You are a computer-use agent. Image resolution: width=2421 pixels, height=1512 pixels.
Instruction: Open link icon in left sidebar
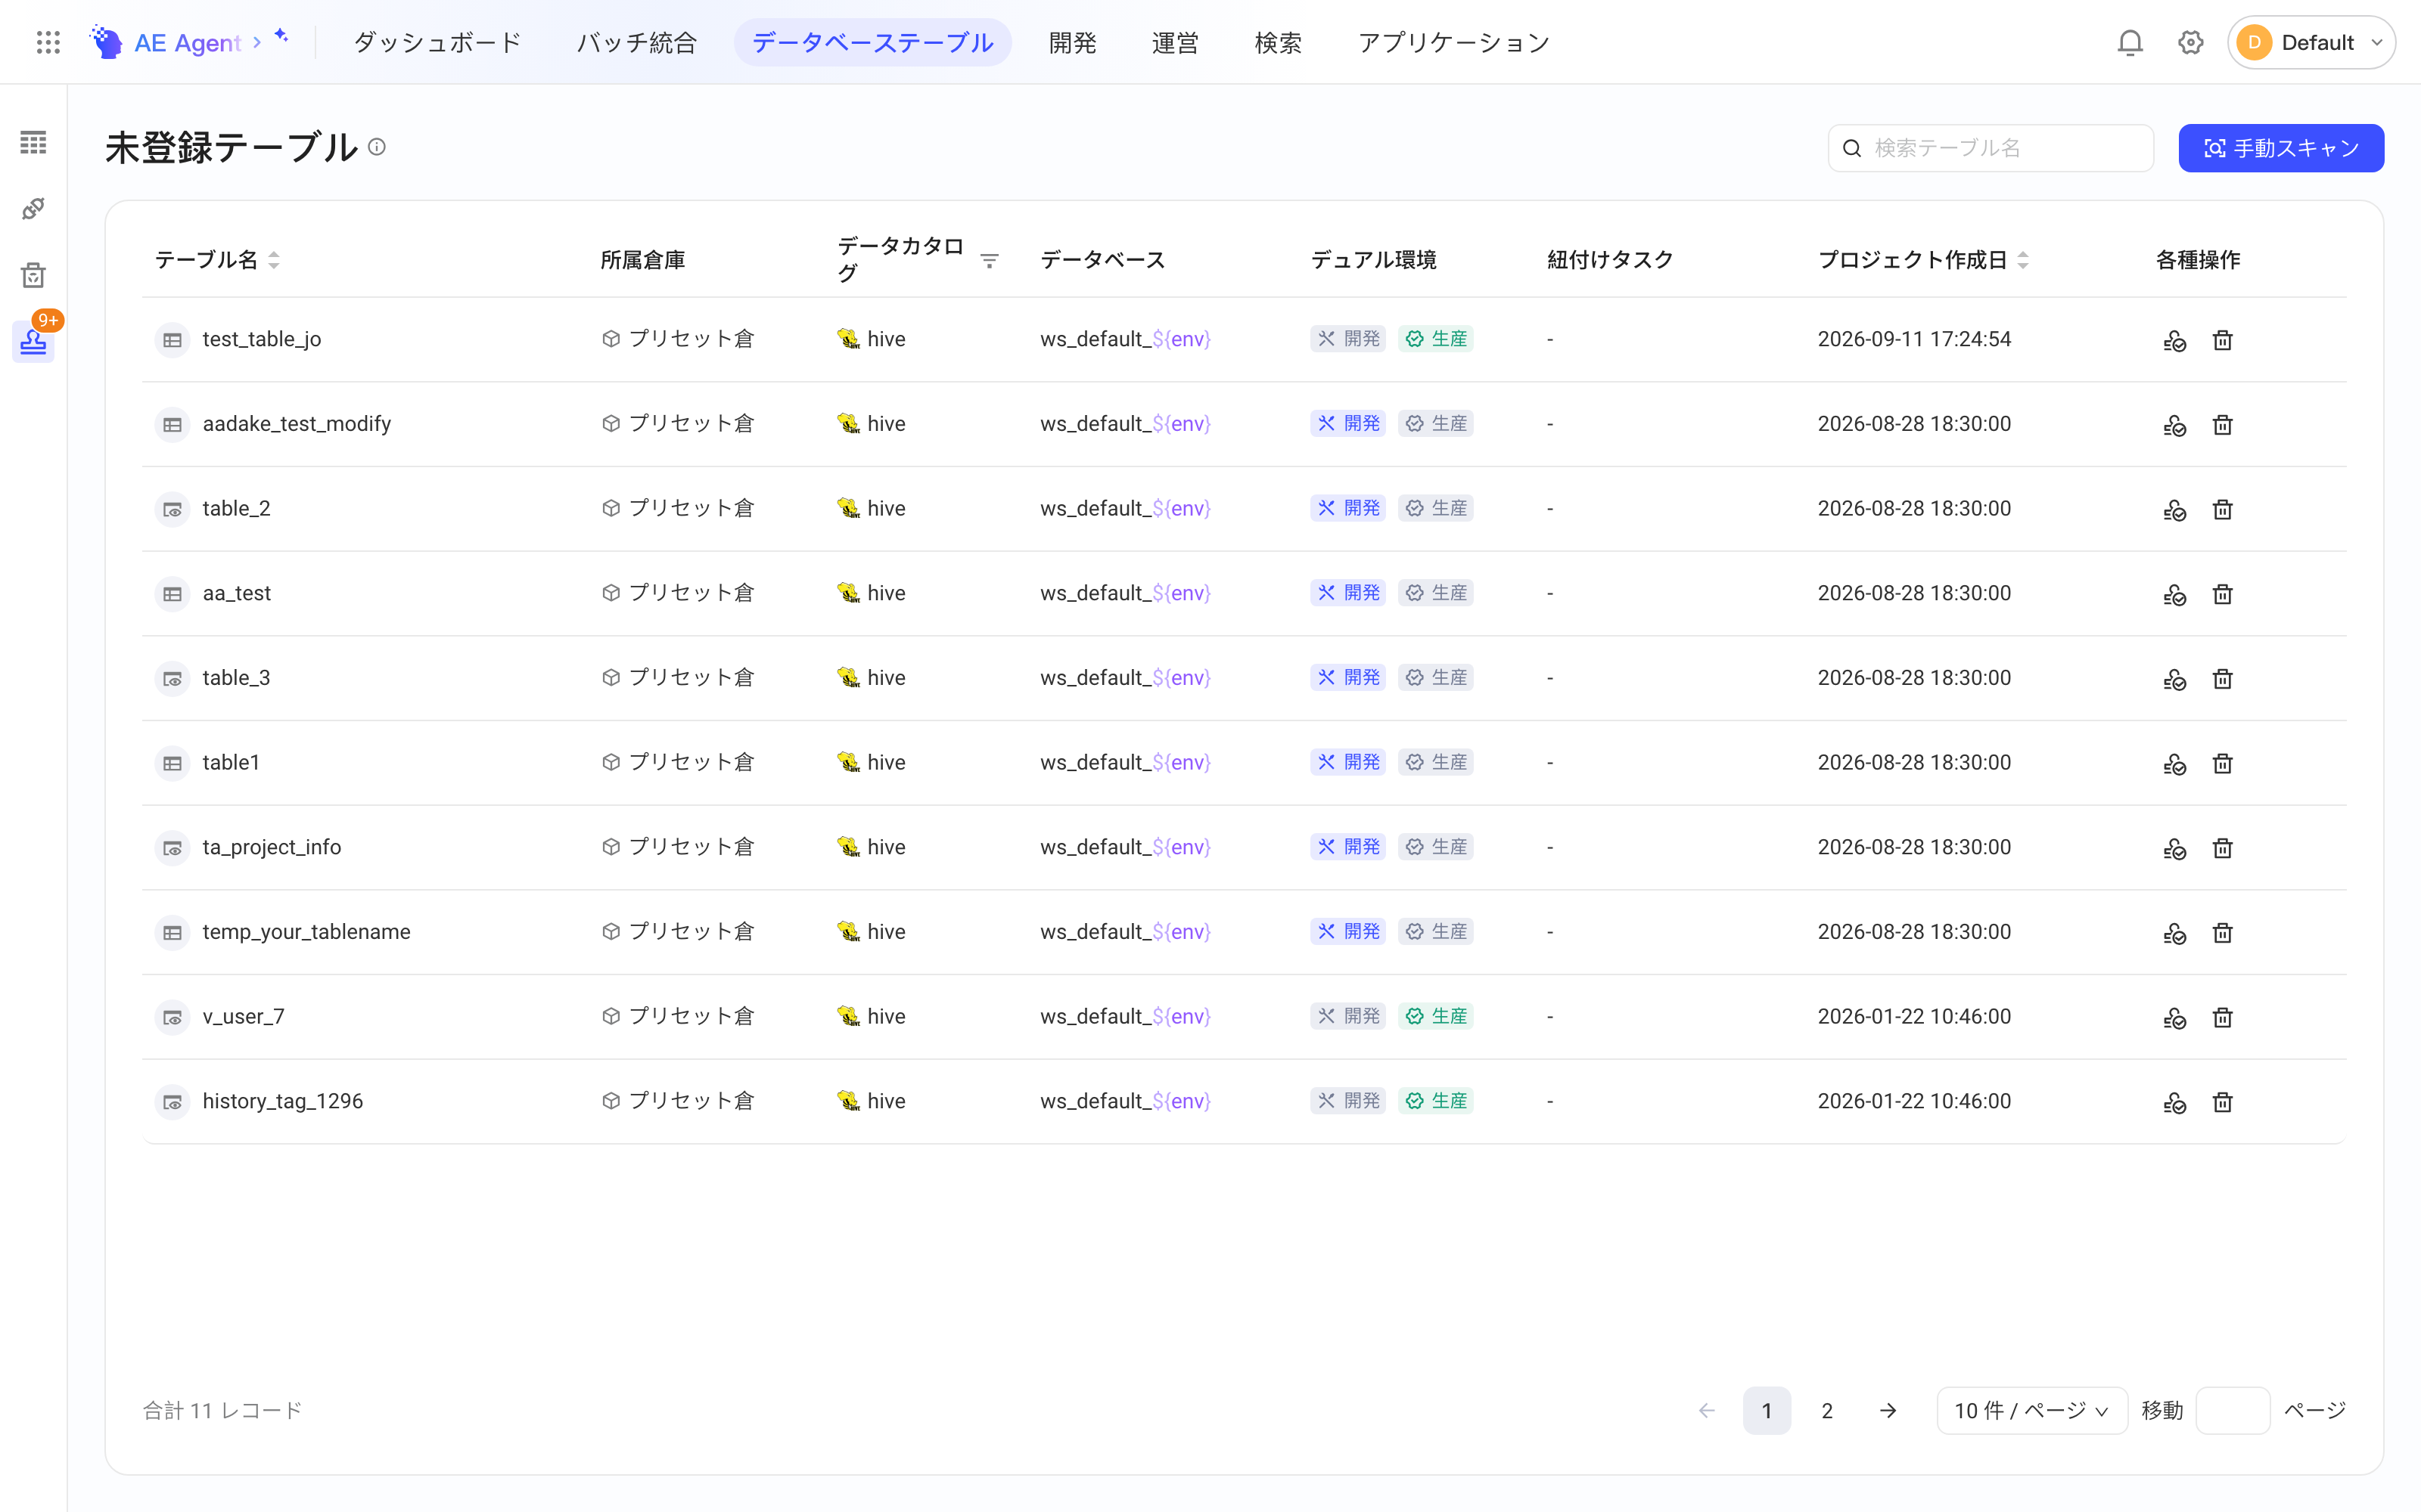pos(33,208)
